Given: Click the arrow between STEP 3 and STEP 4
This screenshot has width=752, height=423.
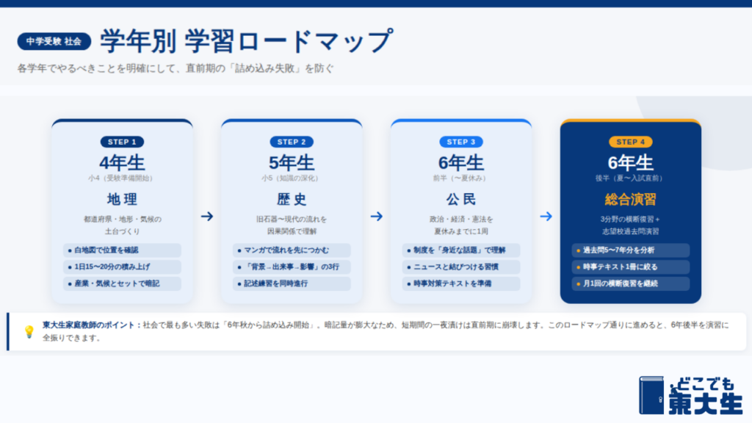Looking at the screenshot, I should tap(546, 217).
